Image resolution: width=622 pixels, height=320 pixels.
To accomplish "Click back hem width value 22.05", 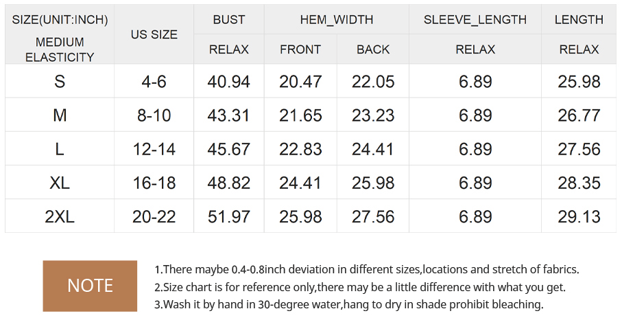I will pos(373,82).
